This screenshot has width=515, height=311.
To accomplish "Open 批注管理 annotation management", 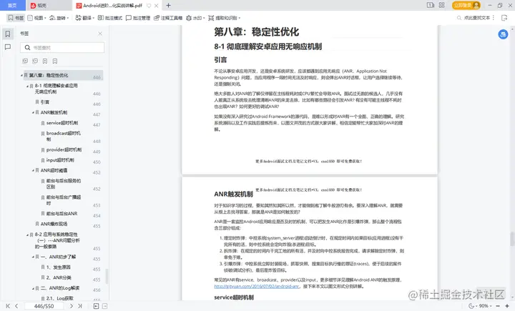I will pos(138,18).
